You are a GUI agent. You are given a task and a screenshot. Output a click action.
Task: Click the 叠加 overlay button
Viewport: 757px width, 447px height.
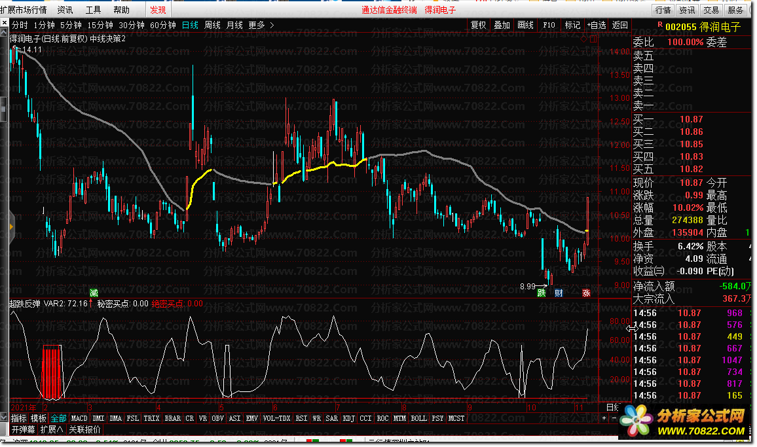point(502,25)
